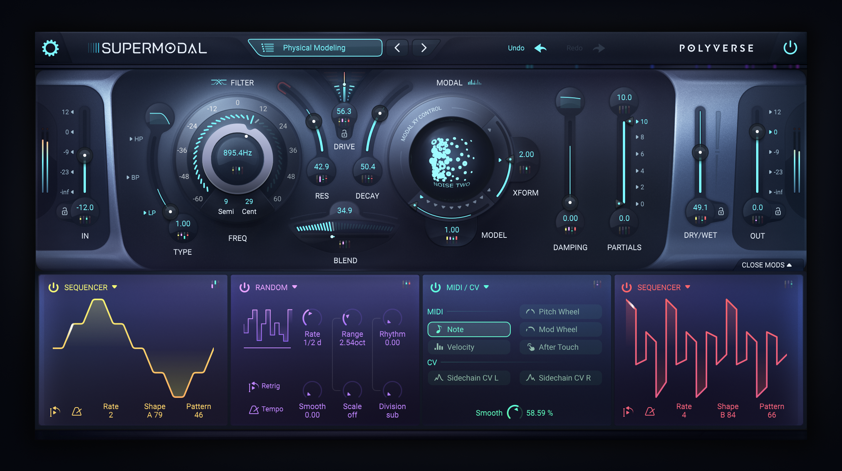Open the preset list icon
The image size is (842, 471).
pos(268,48)
